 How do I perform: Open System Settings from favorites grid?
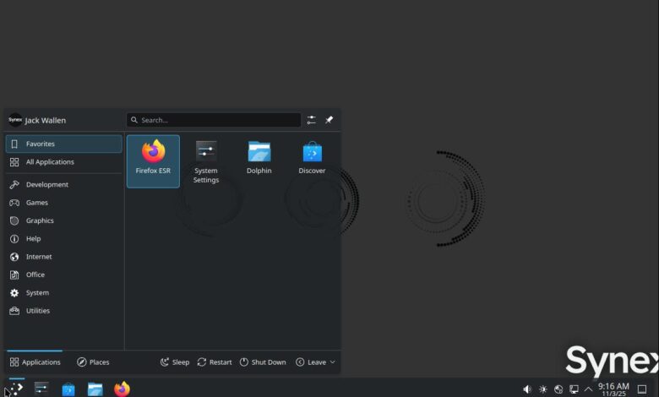pos(206,161)
